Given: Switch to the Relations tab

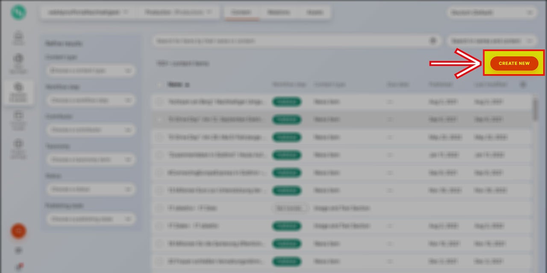Looking at the screenshot, I should 279,13.
